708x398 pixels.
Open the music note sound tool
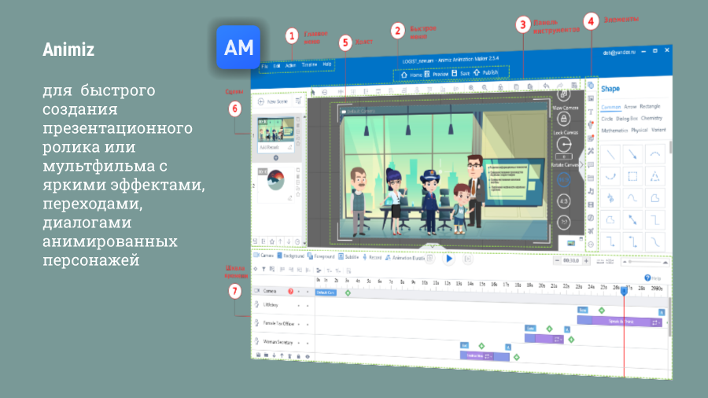coord(591,191)
